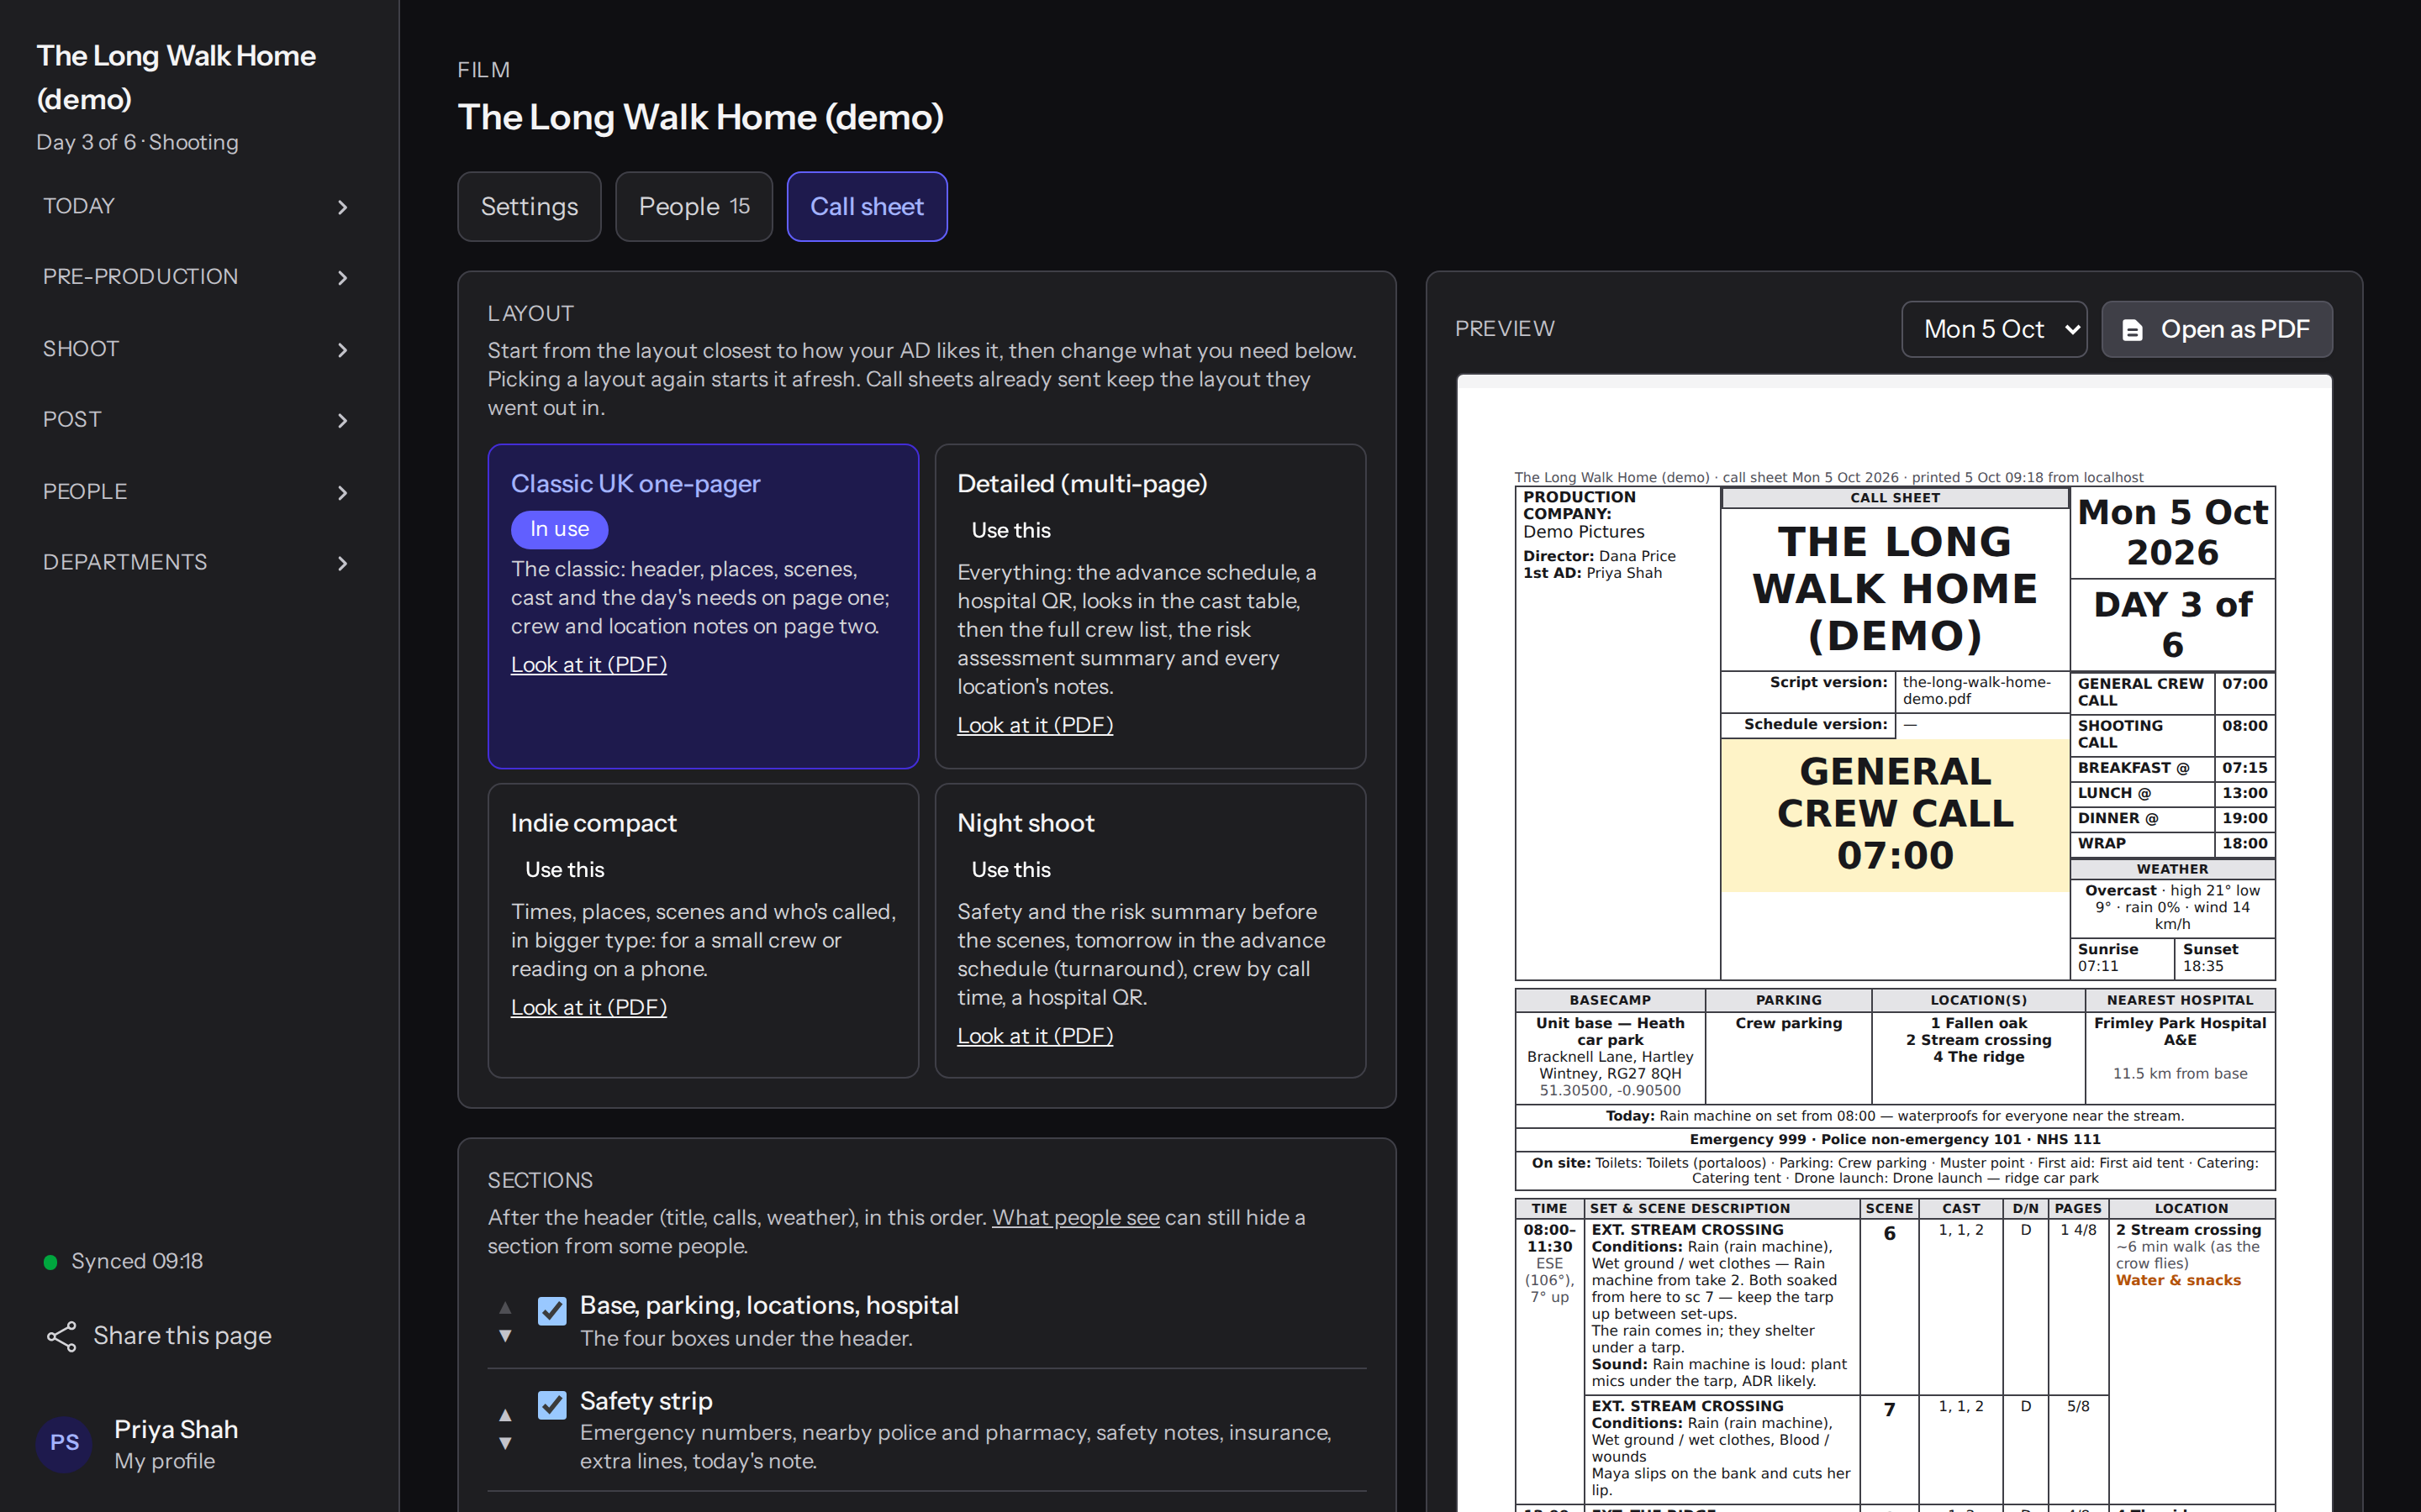Expand the PRE-PRODUCTION sidebar section
This screenshot has width=2421, height=1512.
pos(197,277)
